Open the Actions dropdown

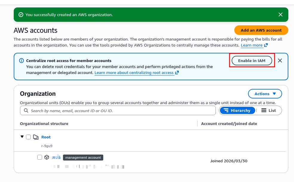click(265, 94)
